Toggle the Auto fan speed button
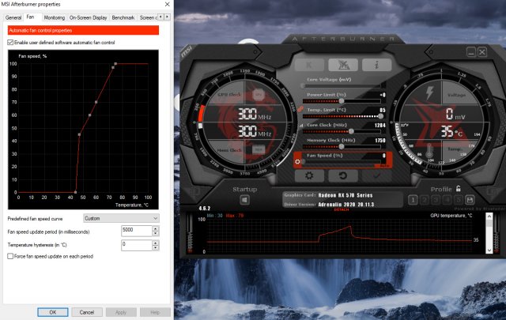The image size is (506, 320). (383, 166)
